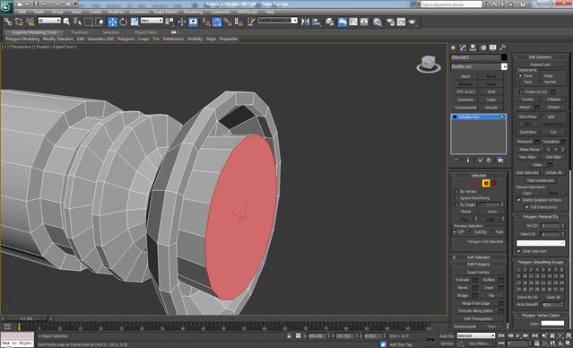Activate Select by Name tool
This screenshot has width=573, height=348.
[x=77, y=22]
